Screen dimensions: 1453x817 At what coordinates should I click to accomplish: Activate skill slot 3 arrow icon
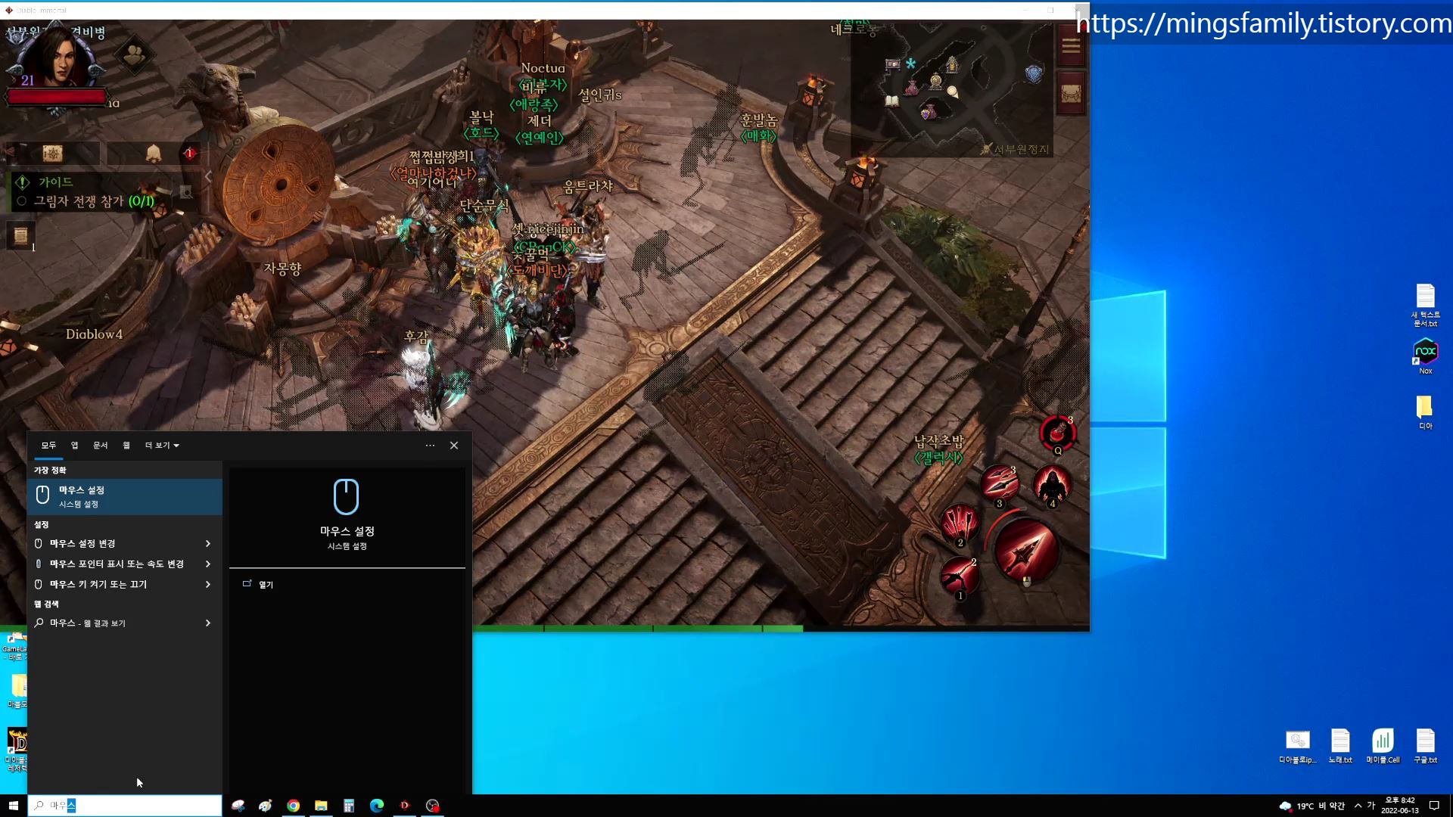pos(999,485)
